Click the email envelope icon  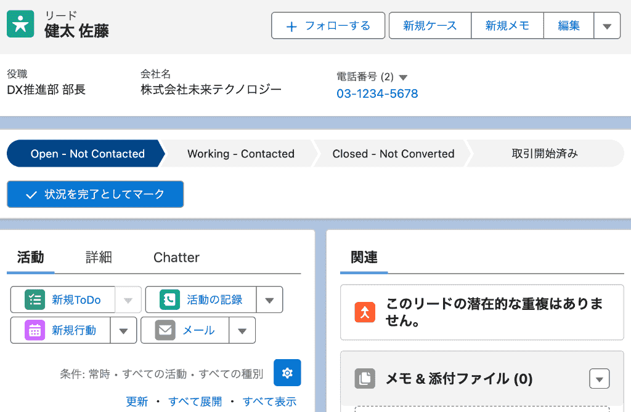coord(165,330)
